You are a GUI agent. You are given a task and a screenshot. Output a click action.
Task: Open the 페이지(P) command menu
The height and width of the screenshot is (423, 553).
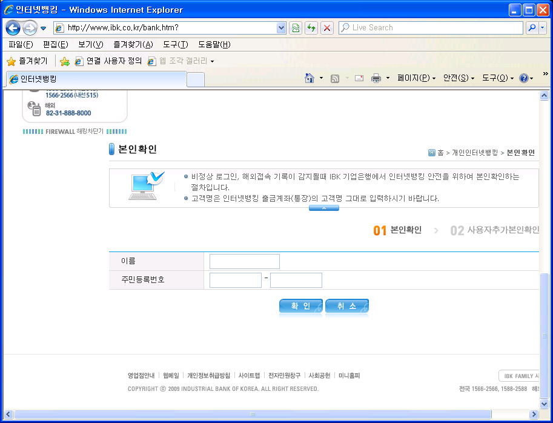[417, 78]
